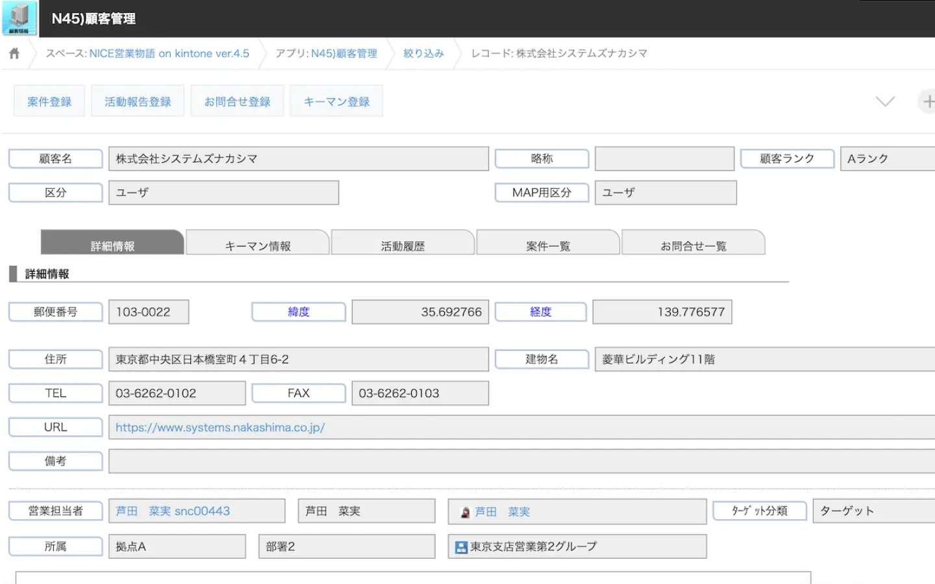Click the 活動報告登録 button
Image resolution: width=935 pixels, height=584 pixels.
coord(138,102)
